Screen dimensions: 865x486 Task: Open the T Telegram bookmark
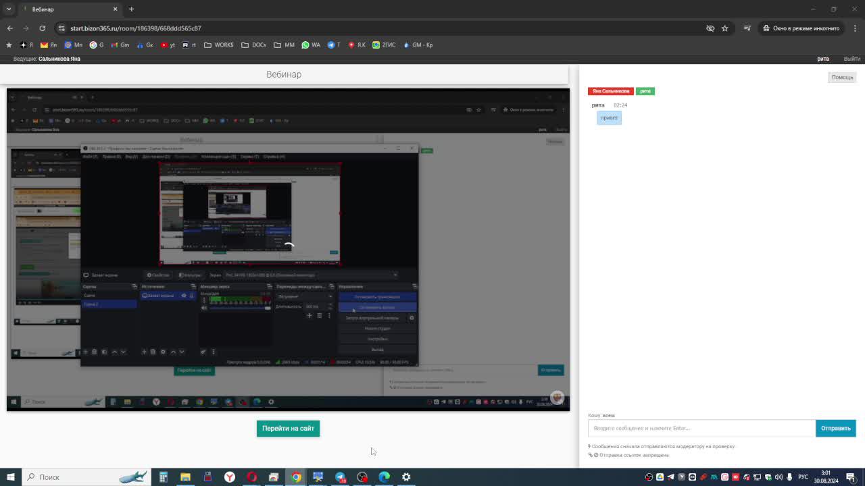coord(335,45)
